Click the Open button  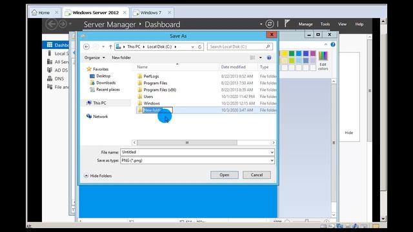(225, 175)
